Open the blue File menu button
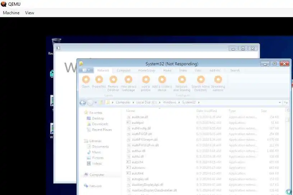 [86, 70]
